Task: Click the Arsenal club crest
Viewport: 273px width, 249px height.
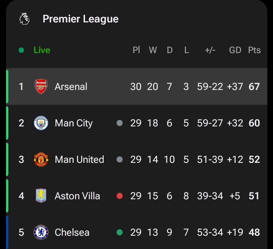Action: tap(41, 87)
